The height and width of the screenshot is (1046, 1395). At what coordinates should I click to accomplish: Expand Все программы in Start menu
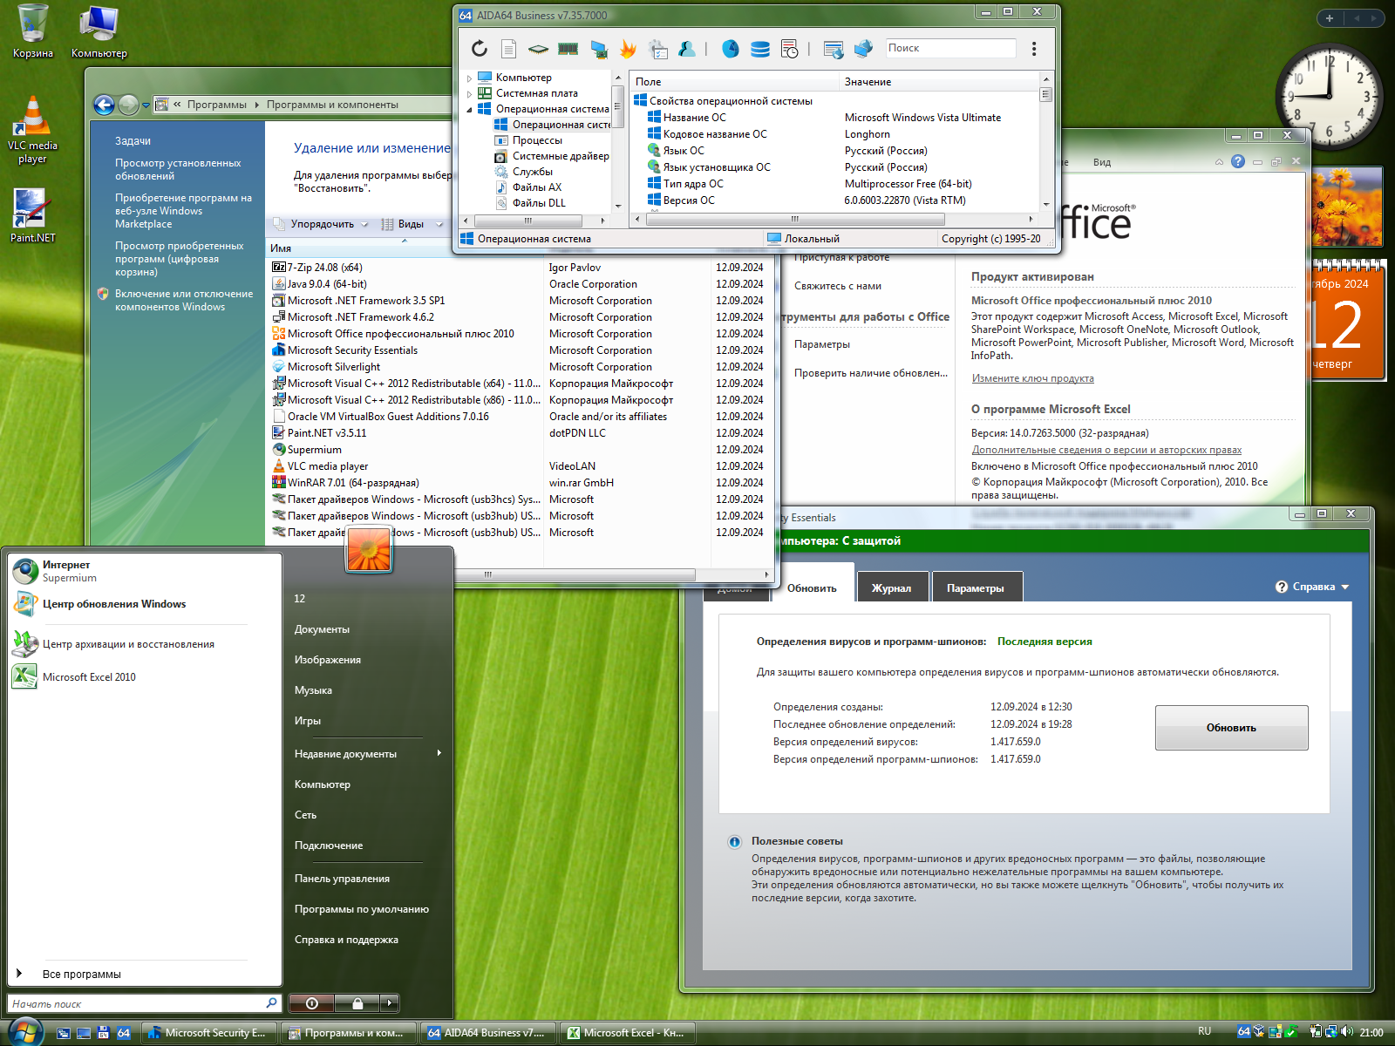(x=70, y=974)
